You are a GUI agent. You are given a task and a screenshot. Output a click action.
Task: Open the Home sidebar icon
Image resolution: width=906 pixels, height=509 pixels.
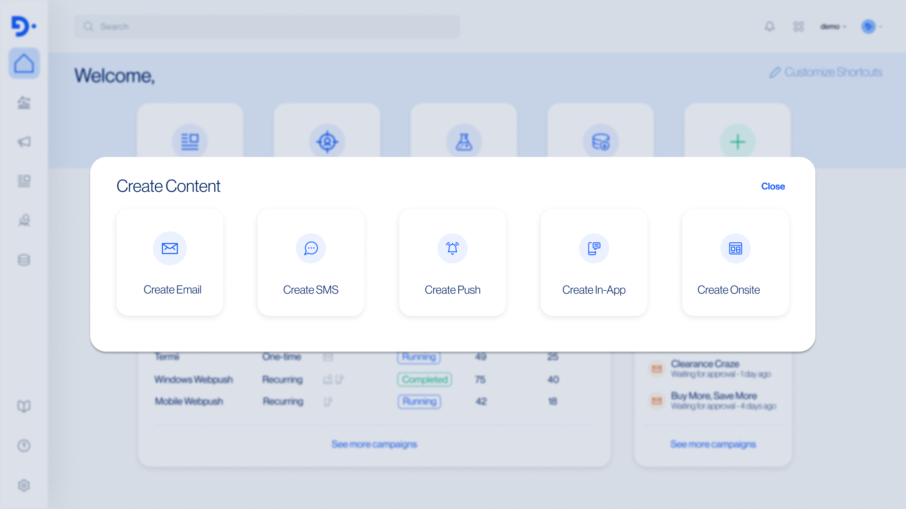click(x=24, y=64)
